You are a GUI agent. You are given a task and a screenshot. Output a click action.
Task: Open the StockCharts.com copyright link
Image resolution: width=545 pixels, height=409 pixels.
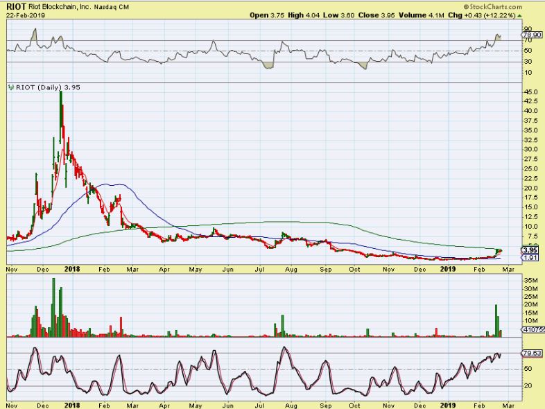(x=493, y=7)
